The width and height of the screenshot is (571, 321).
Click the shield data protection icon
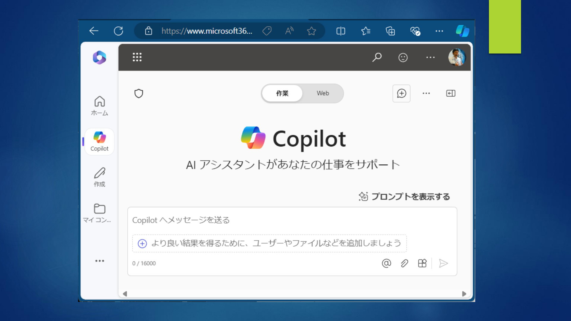pyautogui.click(x=139, y=93)
